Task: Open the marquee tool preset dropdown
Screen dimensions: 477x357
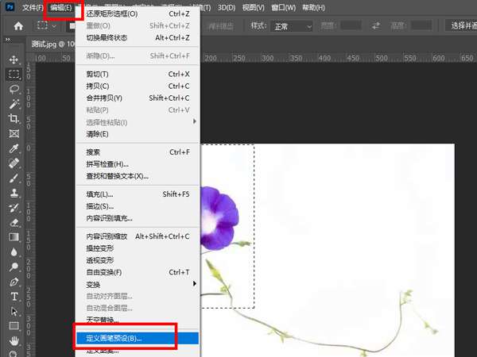Action: [48, 26]
